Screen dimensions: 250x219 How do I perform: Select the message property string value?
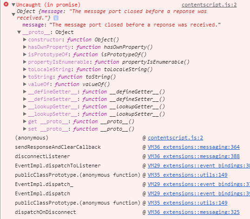(x=135, y=25)
